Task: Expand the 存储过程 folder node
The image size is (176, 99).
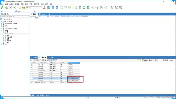Action: click(x=3, y=37)
